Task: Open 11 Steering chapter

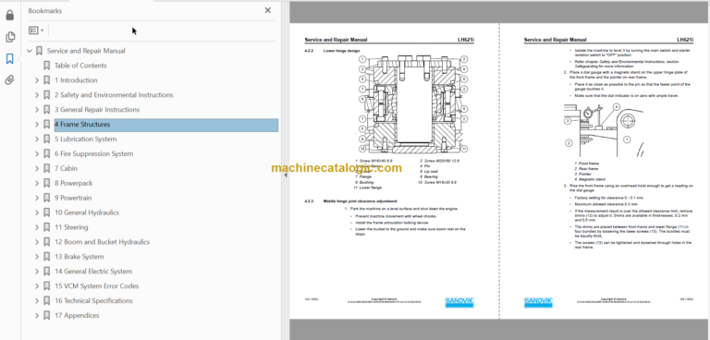Action: [x=71, y=227]
